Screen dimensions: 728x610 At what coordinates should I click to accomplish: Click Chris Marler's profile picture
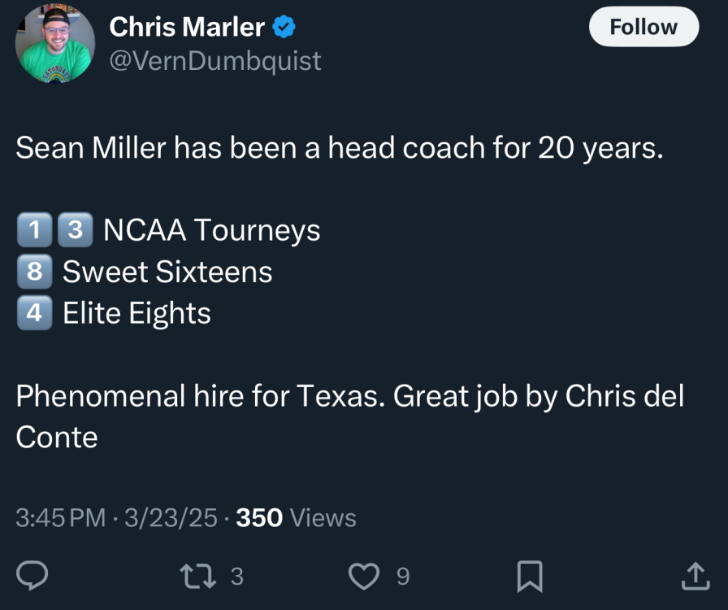click(x=55, y=45)
